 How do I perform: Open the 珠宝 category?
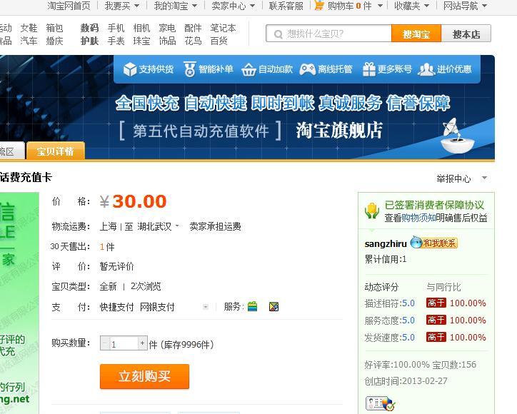coord(141,41)
